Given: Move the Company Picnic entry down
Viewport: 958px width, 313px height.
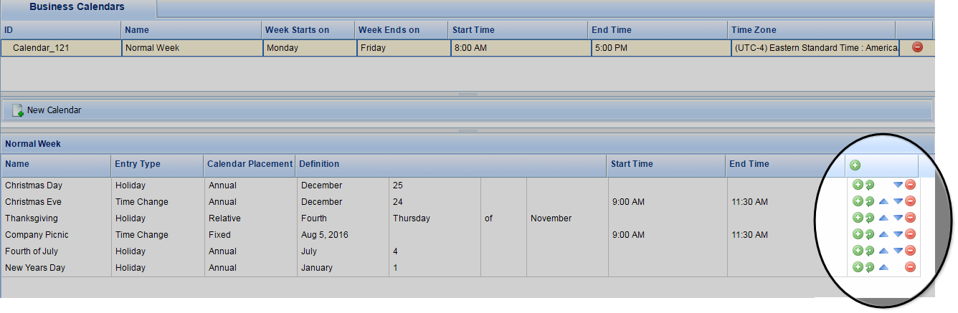Looking at the screenshot, I should click(x=898, y=235).
